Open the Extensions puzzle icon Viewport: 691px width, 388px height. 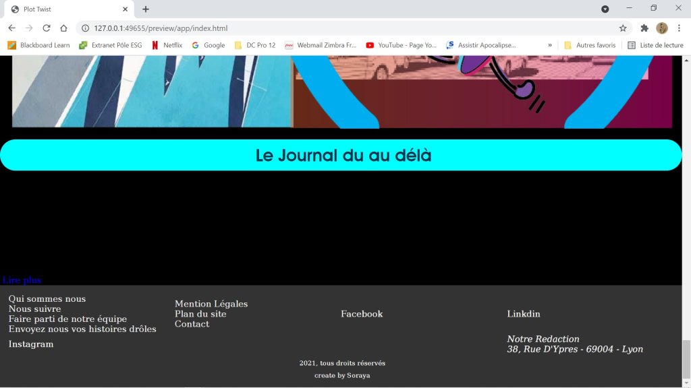click(644, 28)
